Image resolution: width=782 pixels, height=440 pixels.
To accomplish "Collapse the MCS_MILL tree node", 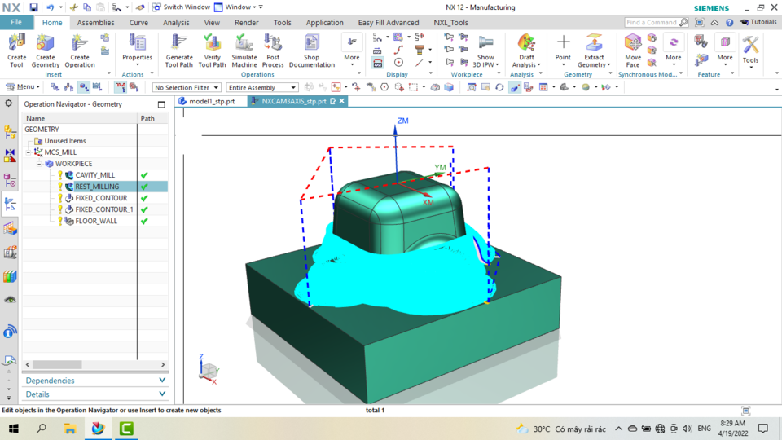I will tap(29, 152).
